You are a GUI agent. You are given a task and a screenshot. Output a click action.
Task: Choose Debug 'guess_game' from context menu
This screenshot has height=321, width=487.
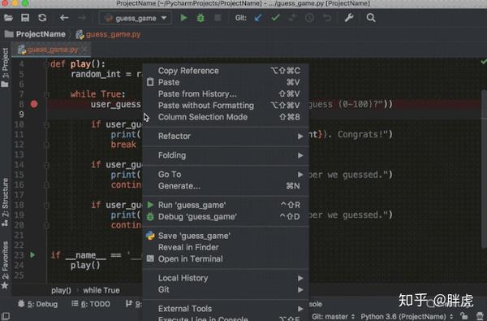click(226, 217)
